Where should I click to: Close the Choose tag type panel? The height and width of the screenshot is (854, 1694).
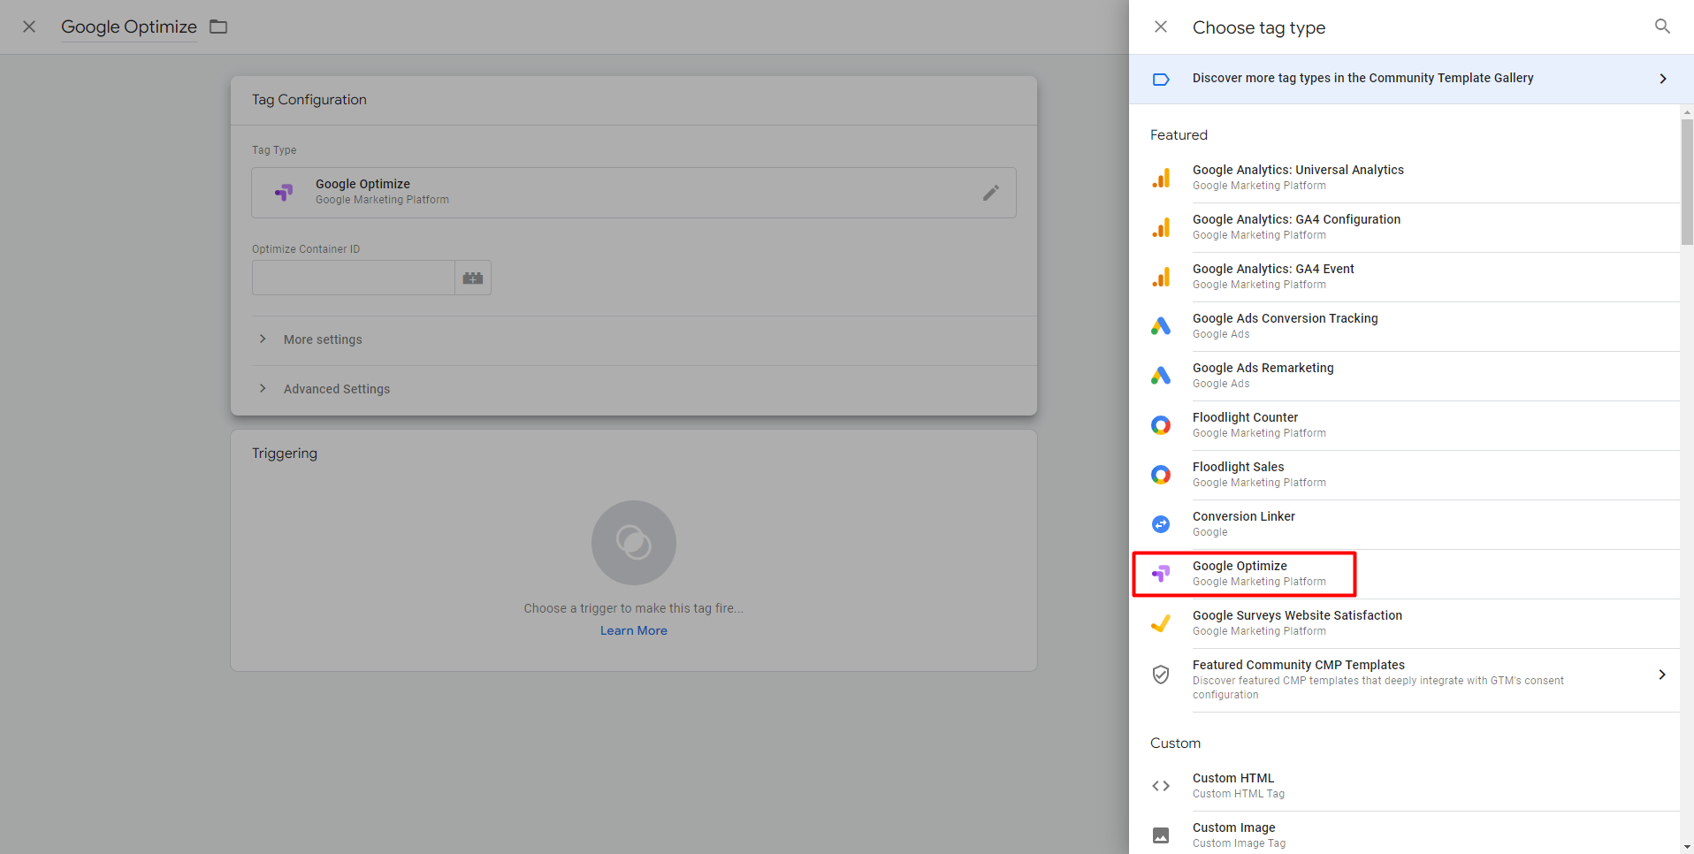tap(1161, 27)
